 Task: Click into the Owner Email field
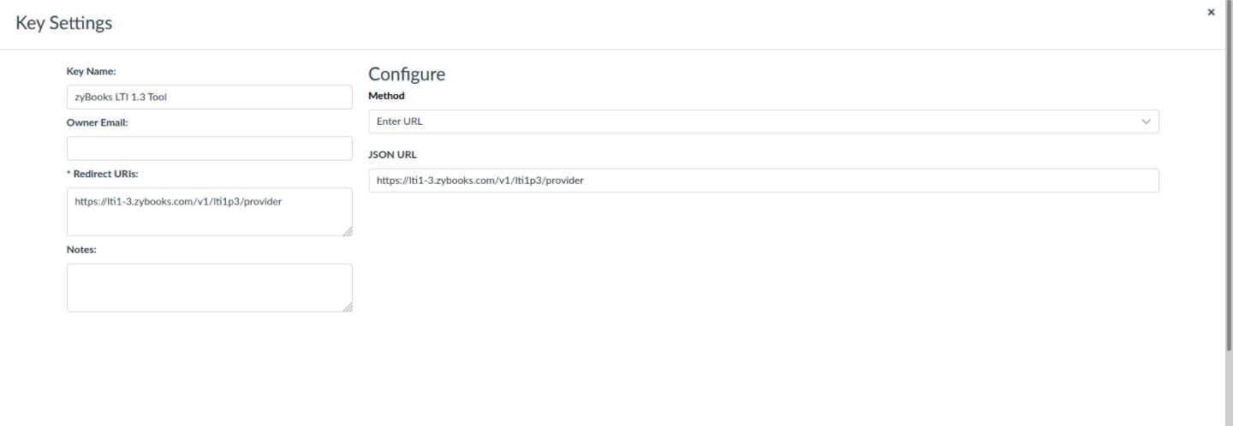pyautogui.click(x=209, y=148)
